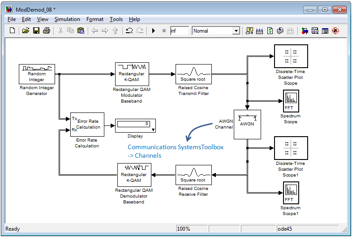Click the Paste clipboard icon
Image resolution: width=352 pixels, height=237 pixels.
[x=81, y=30]
